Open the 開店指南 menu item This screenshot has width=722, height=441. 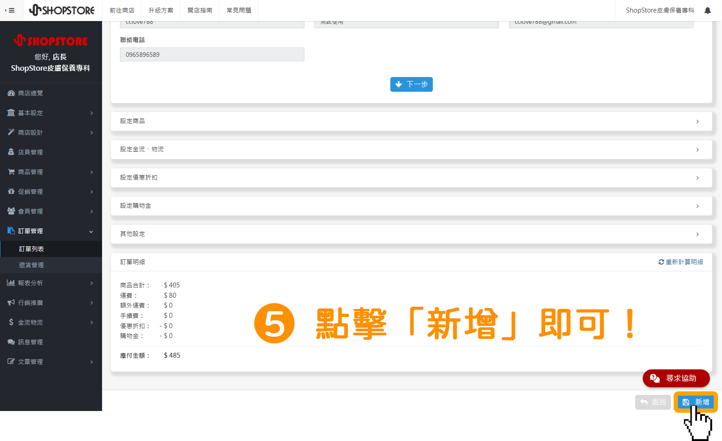click(200, 10)
